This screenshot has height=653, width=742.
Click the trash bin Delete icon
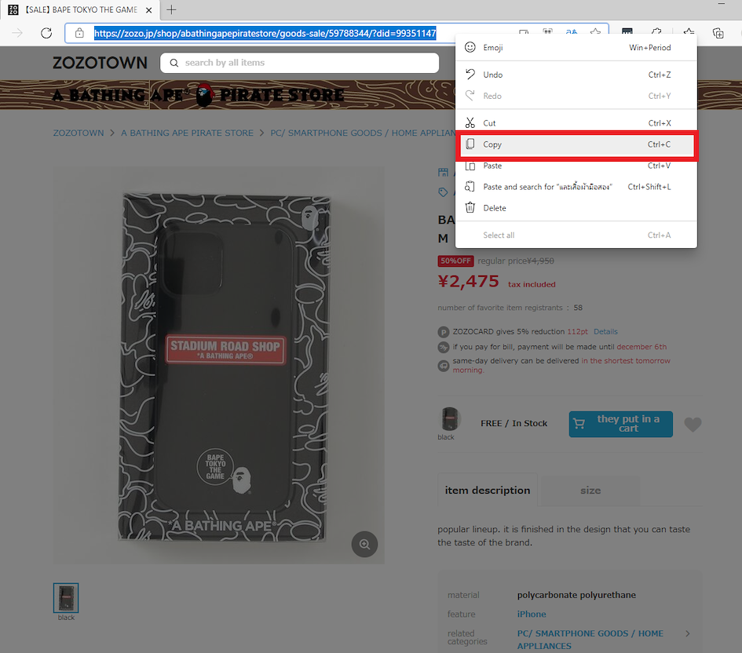pos(470,207)
